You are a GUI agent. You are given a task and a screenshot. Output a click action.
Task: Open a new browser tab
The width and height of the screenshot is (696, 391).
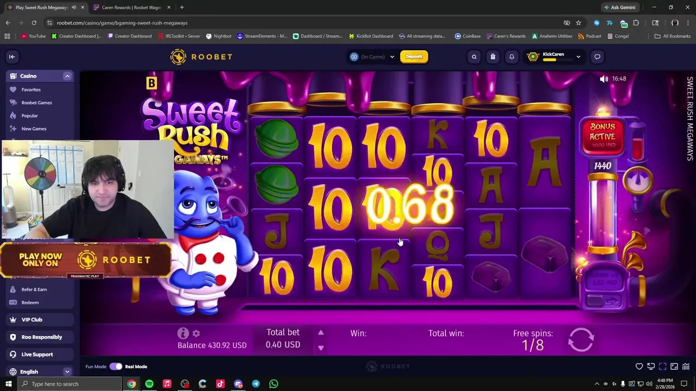pos(182,8)
